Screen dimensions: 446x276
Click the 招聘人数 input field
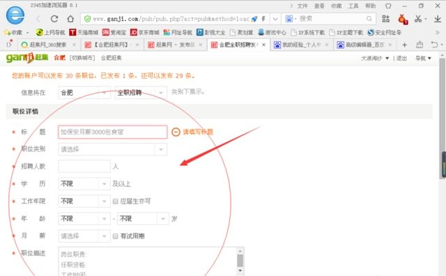pos(84,167)
